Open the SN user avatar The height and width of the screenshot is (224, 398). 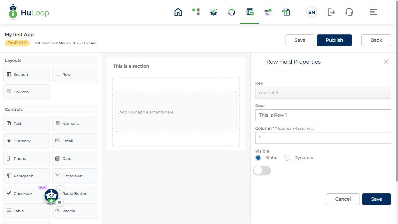pos(312,12)
